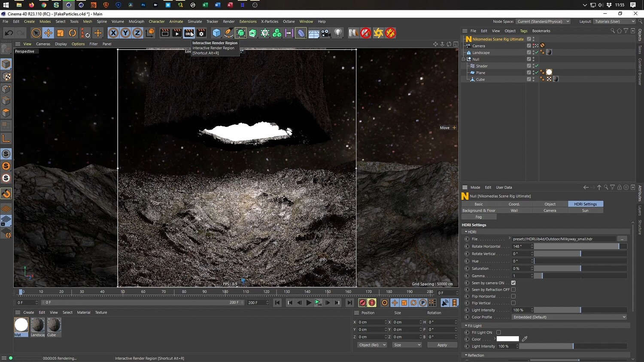Open the Node Space dropdown
Image resolution: width=644 pixels, height=362 pixels.
tap(543, 21)
